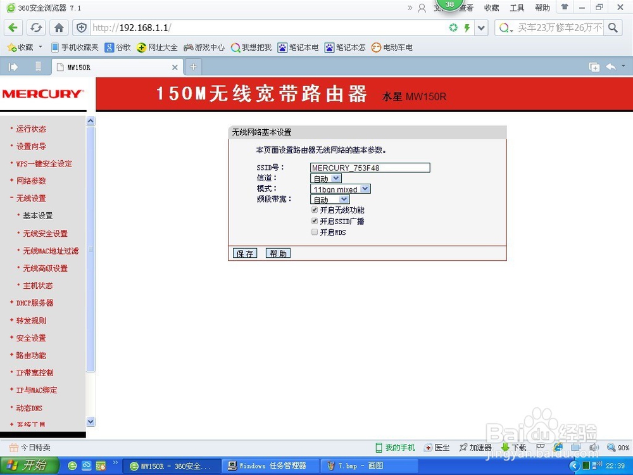Click the 帮助 help button in settings panel
633x475 pixels.
(x=278, y=253)
